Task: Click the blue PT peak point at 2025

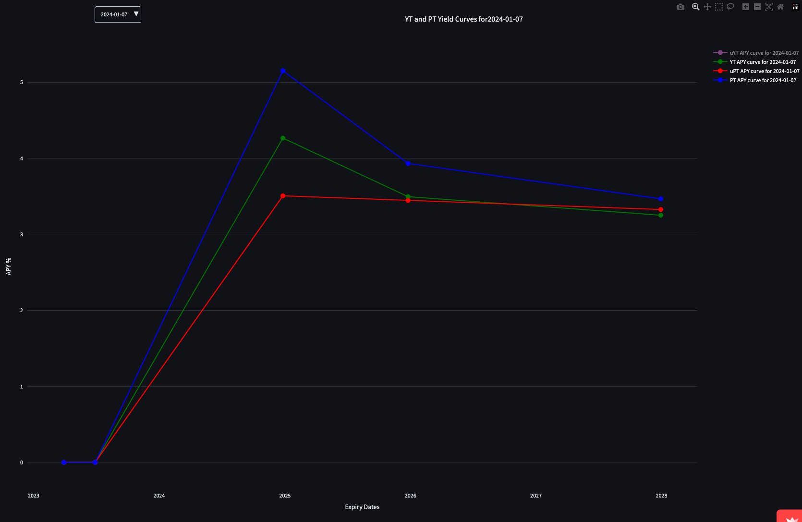Action: pos(283,71)
